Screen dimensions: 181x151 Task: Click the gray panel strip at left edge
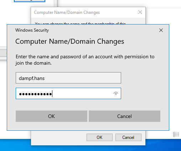pyautogui.click(x=3, y=53)
